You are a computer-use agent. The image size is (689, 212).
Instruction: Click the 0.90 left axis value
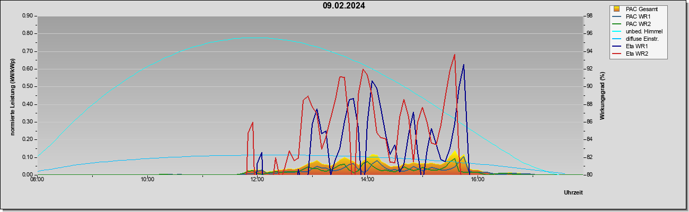(x=28, y=16)
